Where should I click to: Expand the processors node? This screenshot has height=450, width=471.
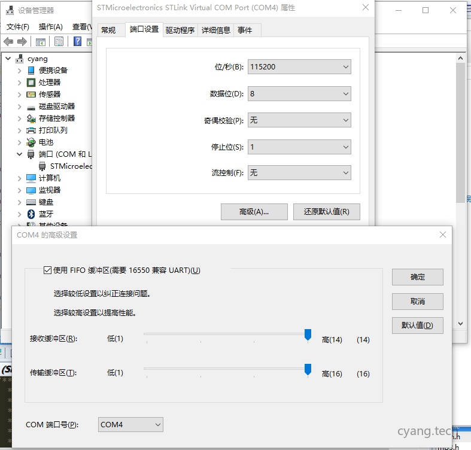click(20, 83)
